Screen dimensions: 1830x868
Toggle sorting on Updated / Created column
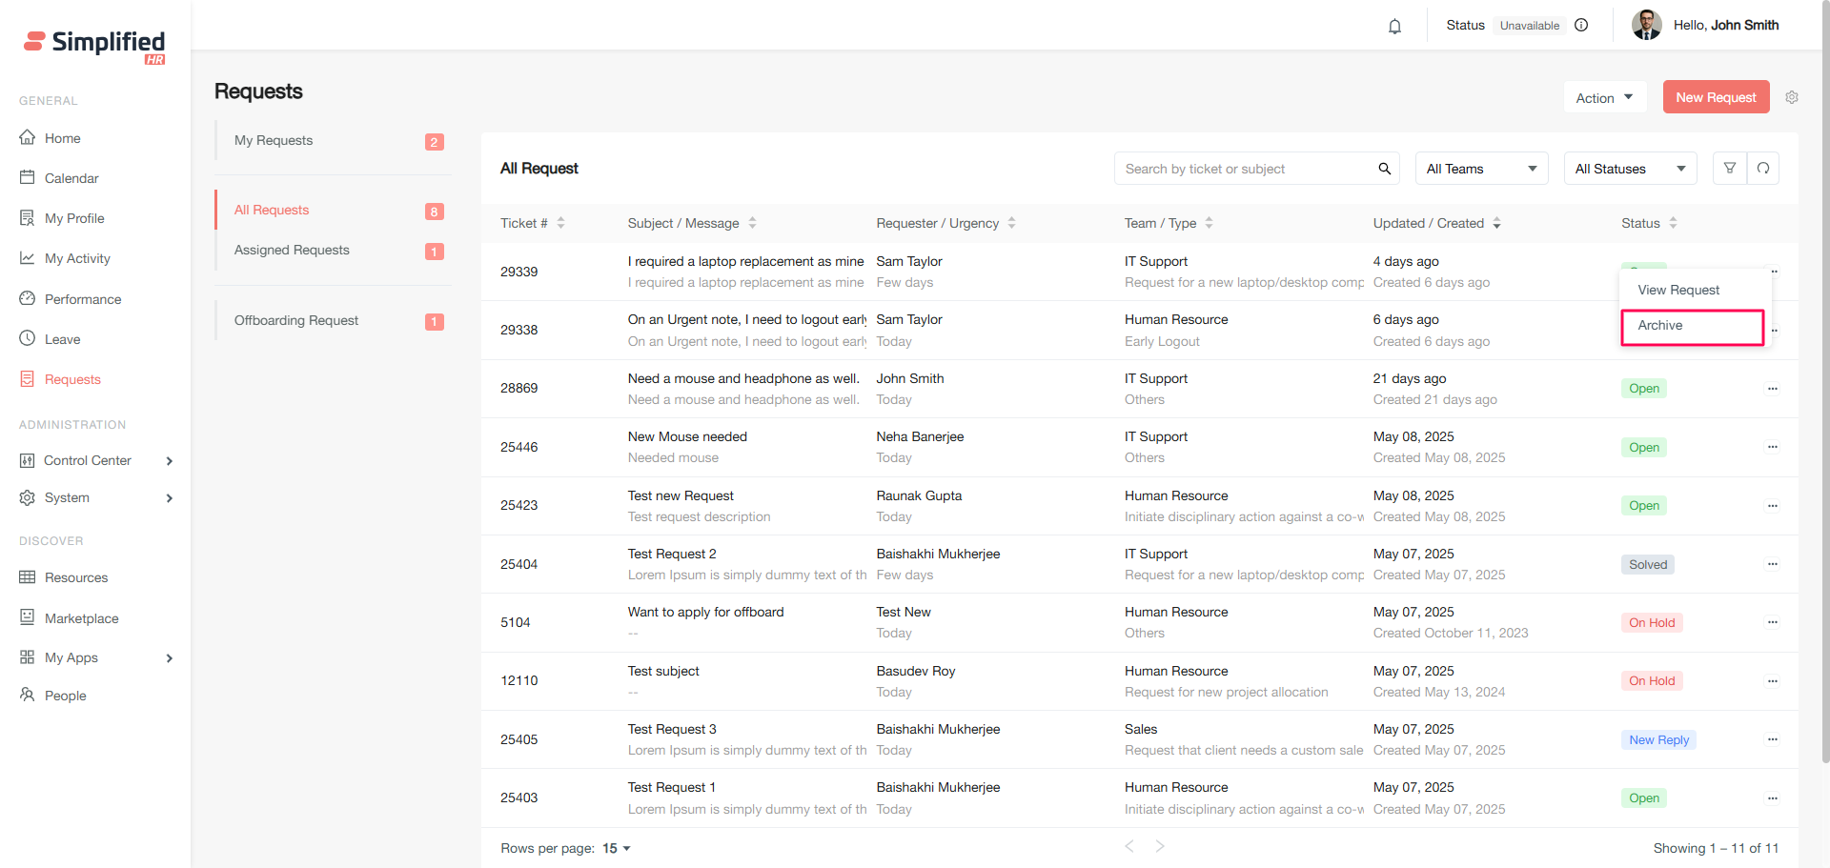pos(1496,223)
